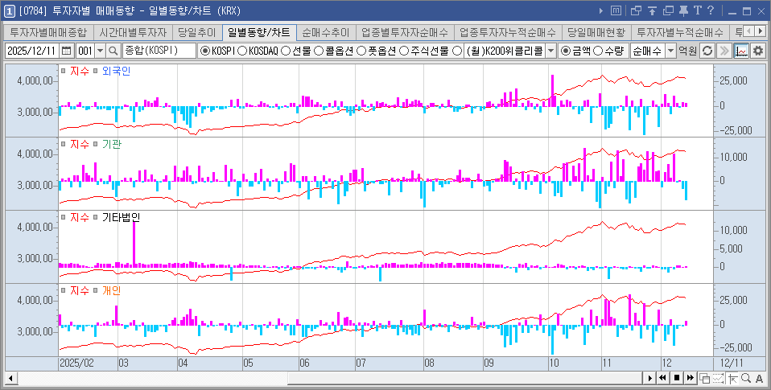The height and width of the screenshot is (390, 771).
Task: Click the small triangle arrow in title bar
Action: point(601,10)
